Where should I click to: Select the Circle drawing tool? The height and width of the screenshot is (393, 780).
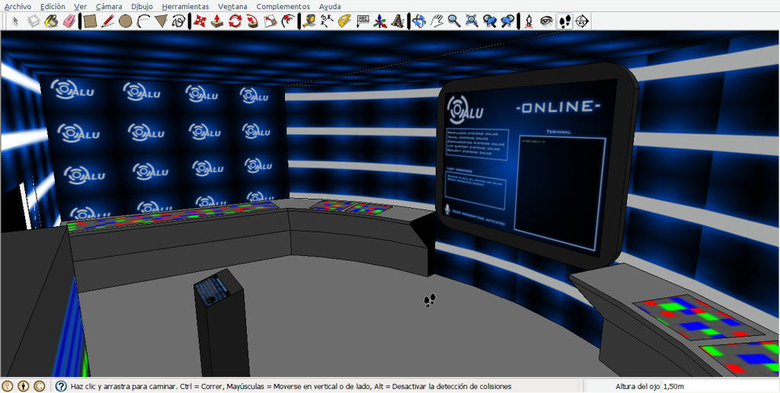coord(126,21)
